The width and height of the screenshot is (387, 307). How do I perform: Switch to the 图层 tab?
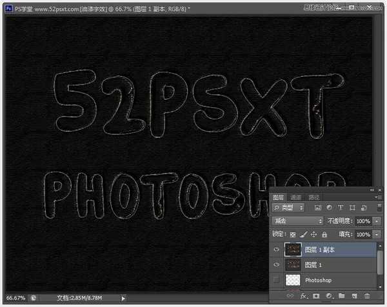point(278,197)
